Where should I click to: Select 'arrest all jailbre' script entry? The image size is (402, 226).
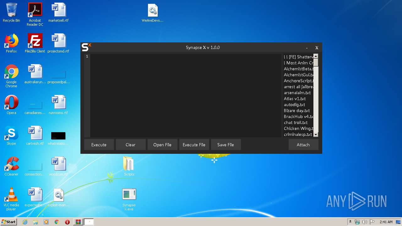pos(298,87)
